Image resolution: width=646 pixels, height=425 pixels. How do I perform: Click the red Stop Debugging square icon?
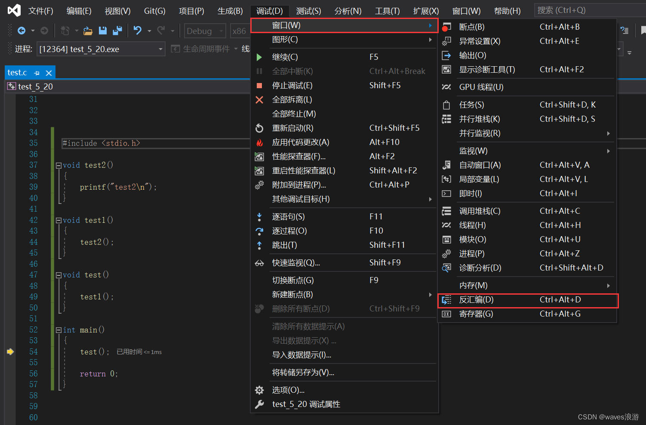259,86
